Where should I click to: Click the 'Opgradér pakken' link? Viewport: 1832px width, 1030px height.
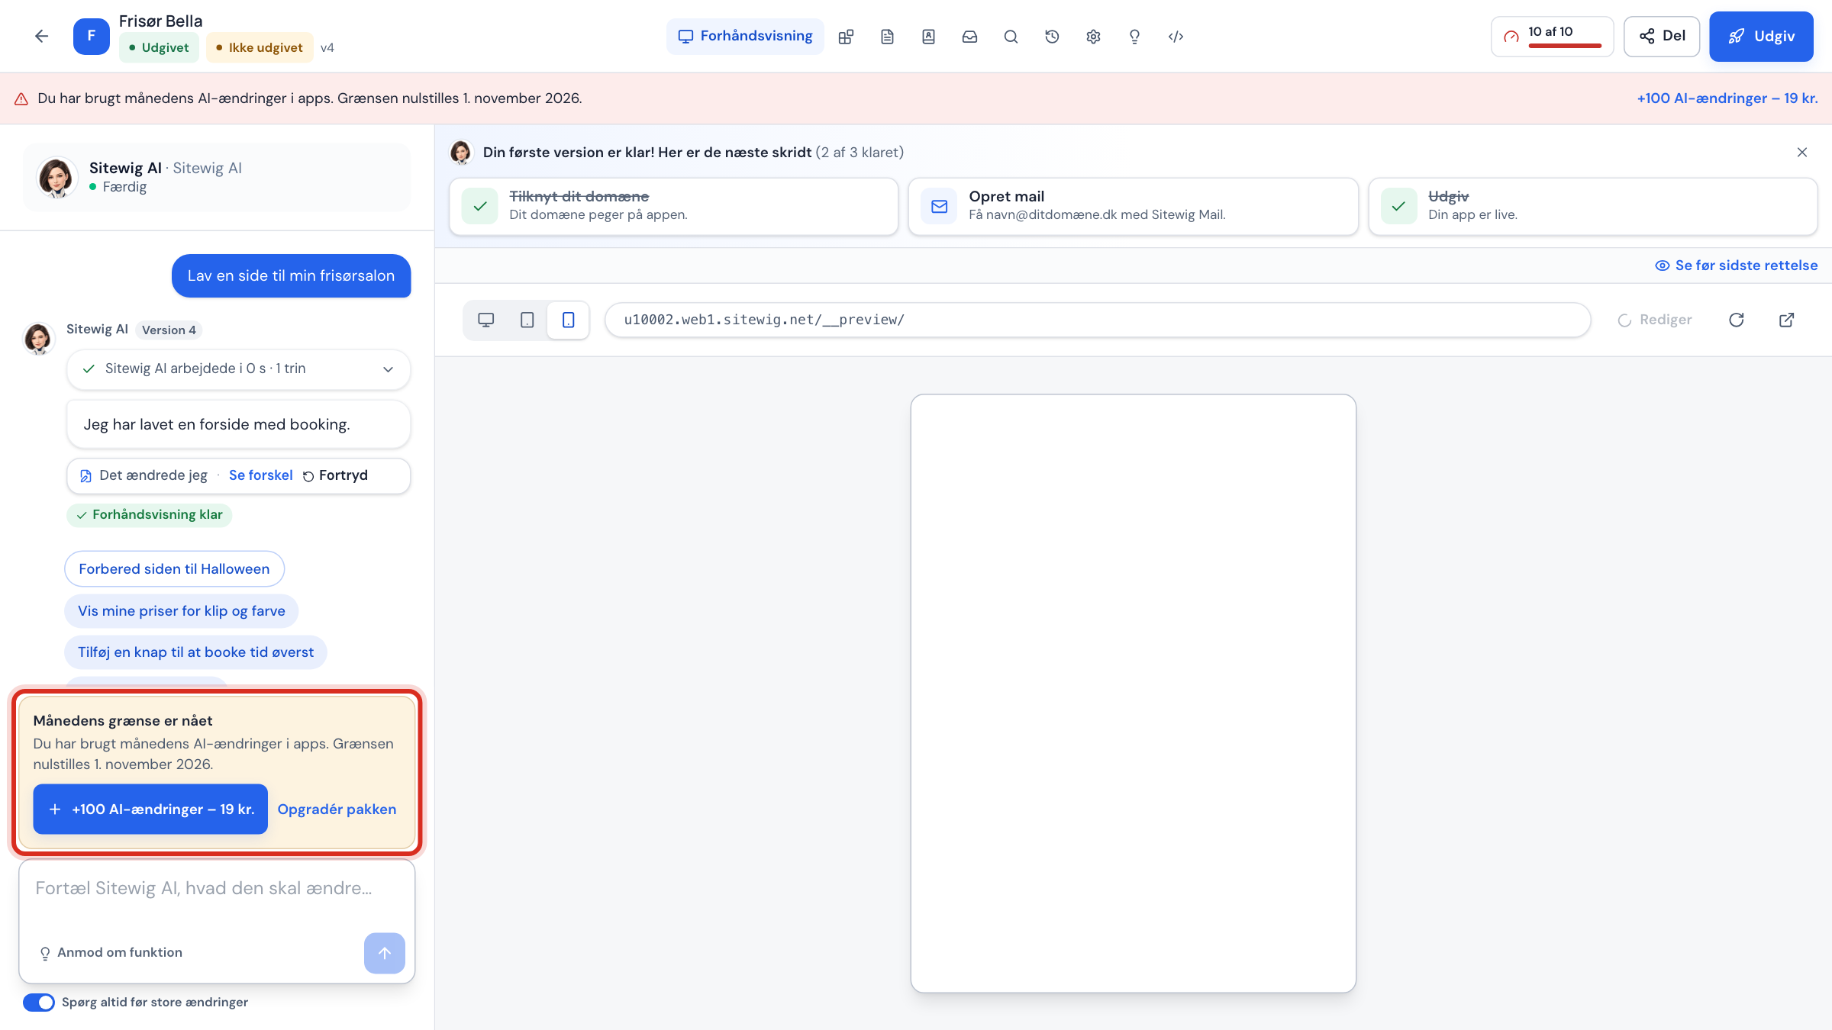(337, 809)
